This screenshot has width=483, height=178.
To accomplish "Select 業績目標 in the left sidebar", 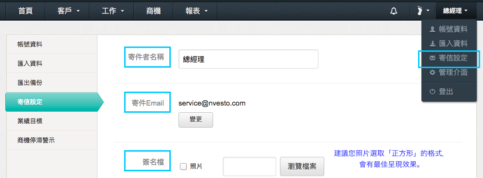I will (x=51, y=121).
